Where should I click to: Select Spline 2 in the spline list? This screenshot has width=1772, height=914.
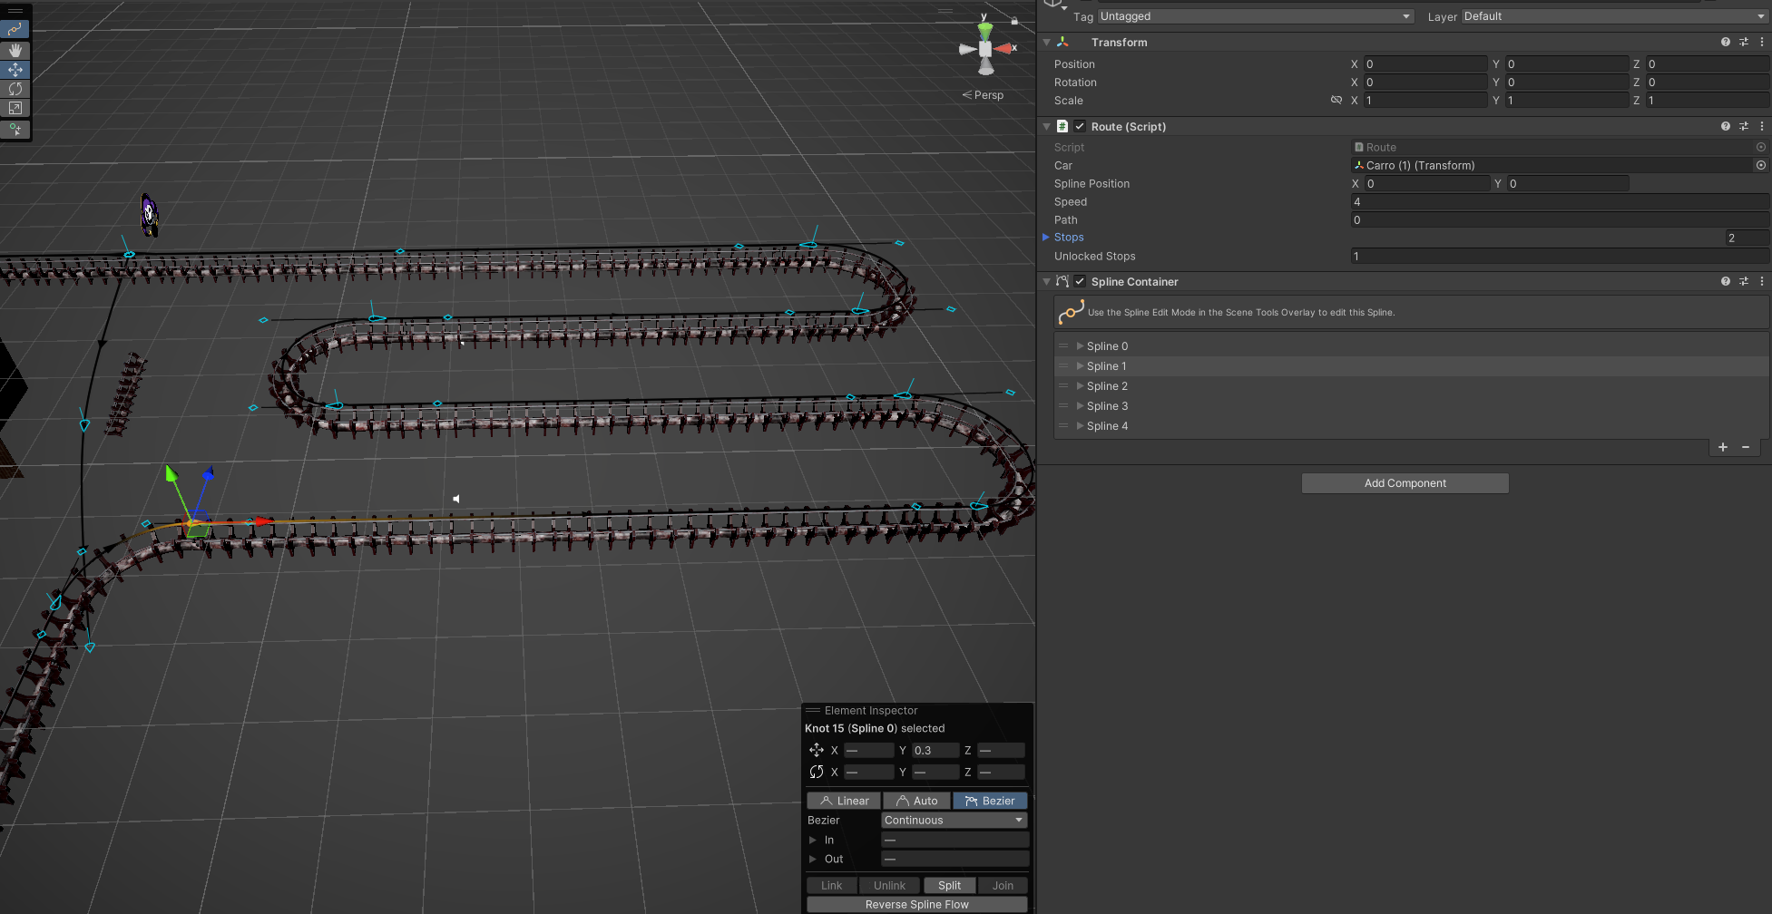tap(1107, 386)
